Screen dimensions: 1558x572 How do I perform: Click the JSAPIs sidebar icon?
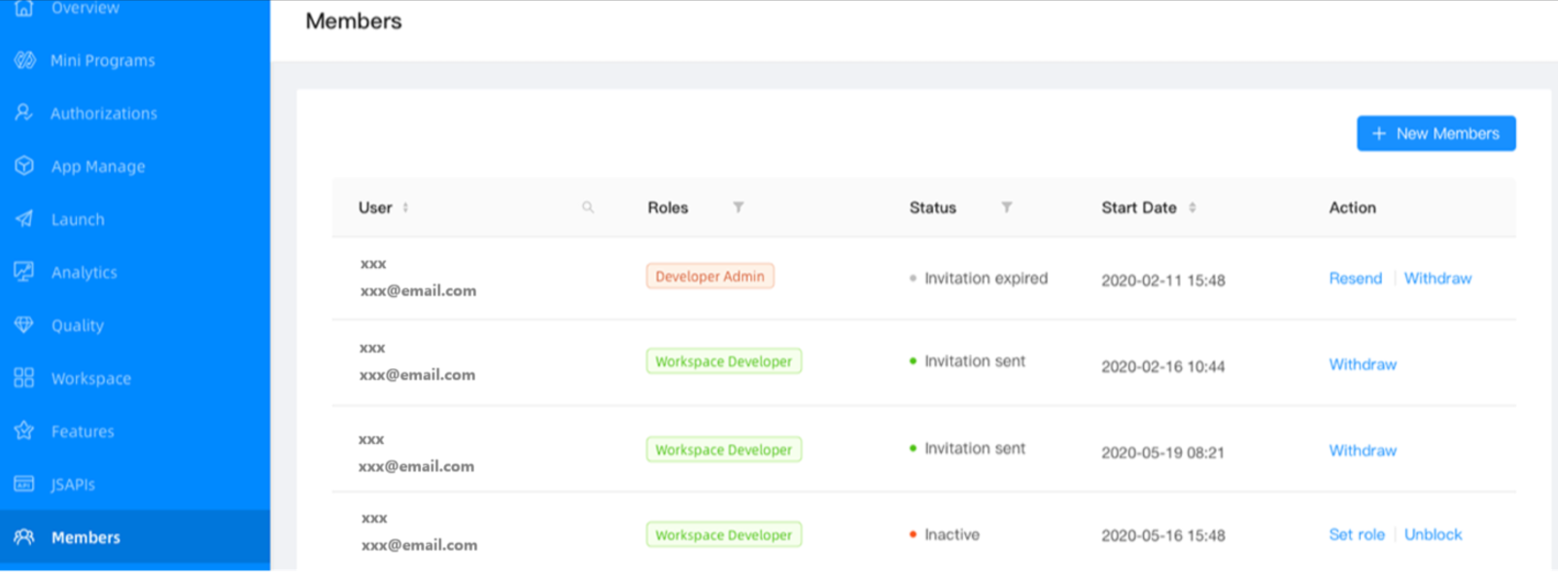coord(24,484)
